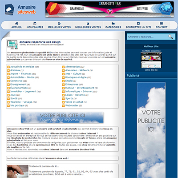The image size is (178, 178).
Task: Open the Boutiques en ligne category
Action: click(76, 77)
